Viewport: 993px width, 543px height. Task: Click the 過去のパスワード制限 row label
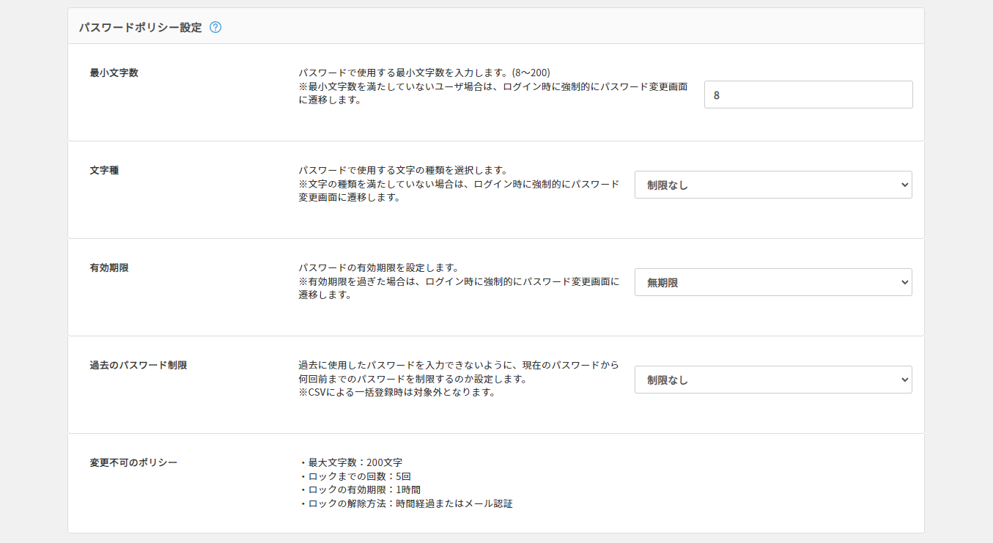click(139, 365)
